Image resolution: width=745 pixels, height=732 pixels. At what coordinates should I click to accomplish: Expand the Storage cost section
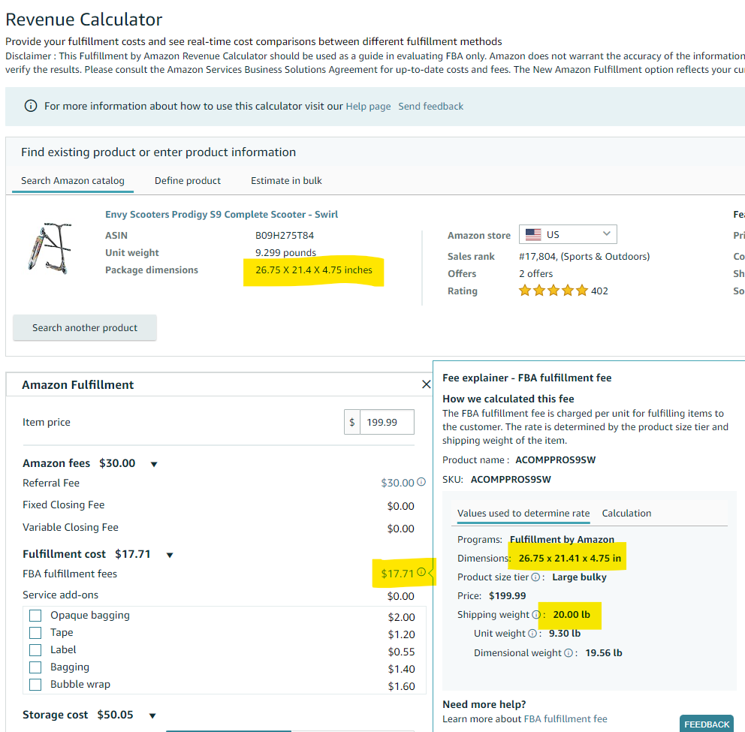(152, 715)
